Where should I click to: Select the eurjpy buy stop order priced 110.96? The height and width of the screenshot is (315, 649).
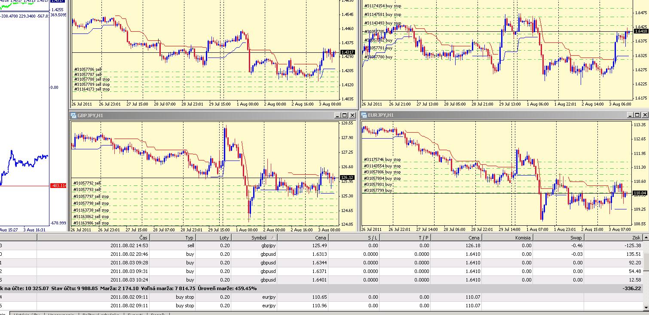[321, 306]
